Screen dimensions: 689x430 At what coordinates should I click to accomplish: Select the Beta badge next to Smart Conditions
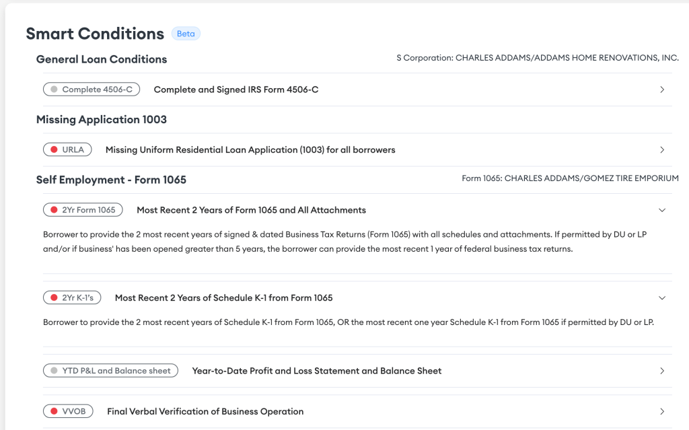click(186, 33)
